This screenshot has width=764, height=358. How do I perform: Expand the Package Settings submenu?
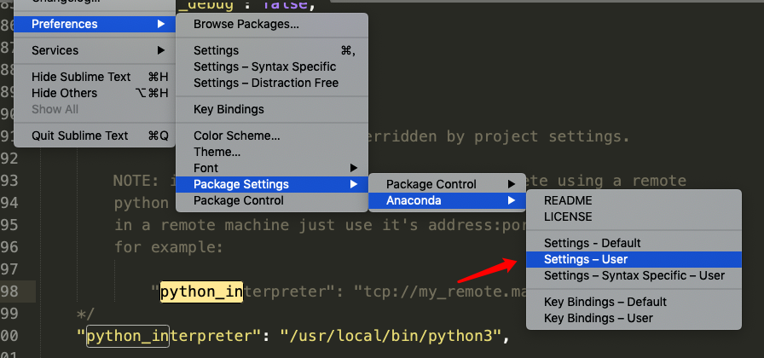(271, 184)
